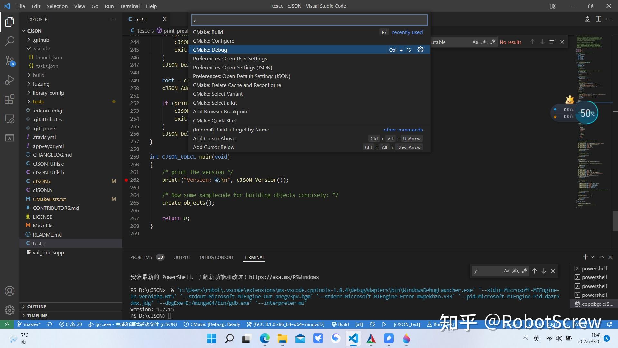Select the [GCC 8.1.0 x86_64-w64-mingw32] kit
Viewport: 618px width, 348px height.
285,324
